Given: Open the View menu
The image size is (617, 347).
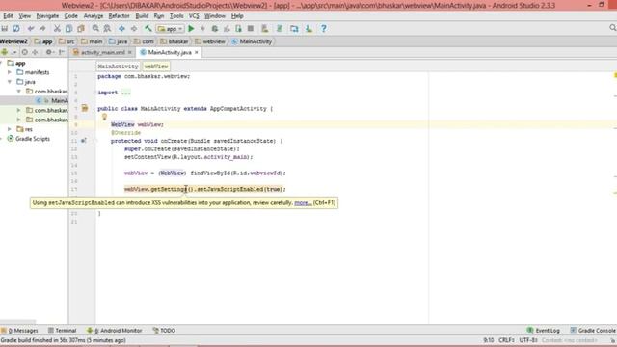Looking at the screenshot, I should 24,16.
